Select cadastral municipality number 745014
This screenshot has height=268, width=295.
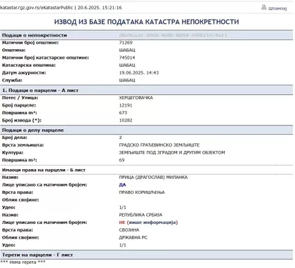[x=127, y=58]
